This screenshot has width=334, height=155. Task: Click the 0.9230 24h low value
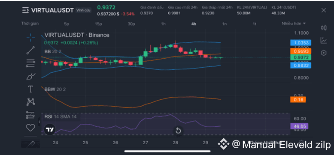208,13
